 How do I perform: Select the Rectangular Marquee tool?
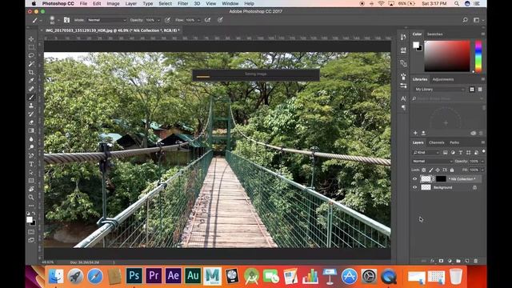click(31, 47)
